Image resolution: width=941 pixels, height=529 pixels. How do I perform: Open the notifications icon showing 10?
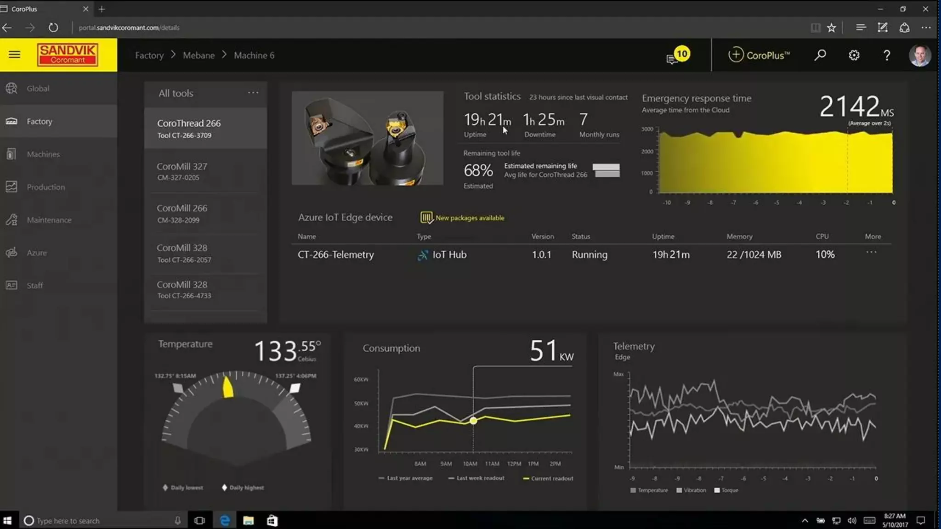(678, 56)
